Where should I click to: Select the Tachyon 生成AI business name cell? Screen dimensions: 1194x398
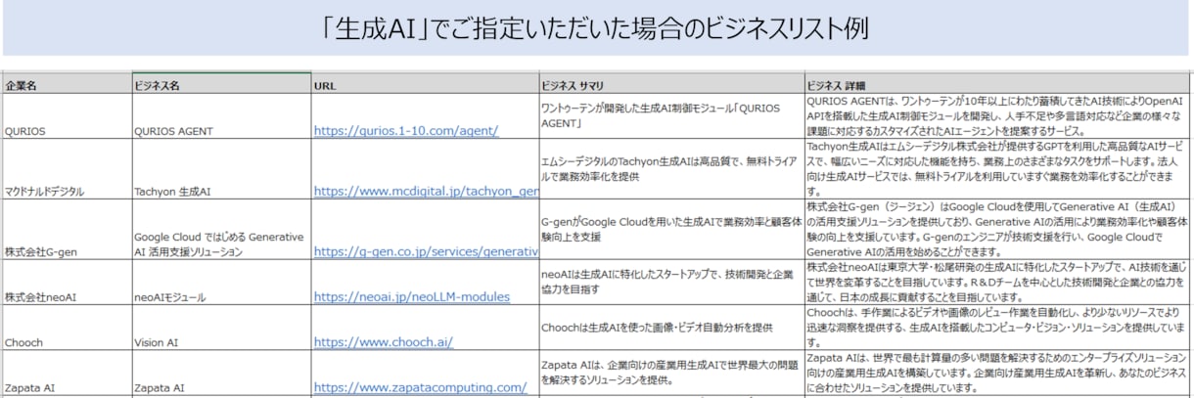(221, 170)
